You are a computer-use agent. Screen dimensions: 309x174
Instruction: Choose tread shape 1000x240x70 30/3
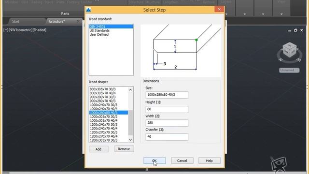pyautogui.click(x=109, y=105)
